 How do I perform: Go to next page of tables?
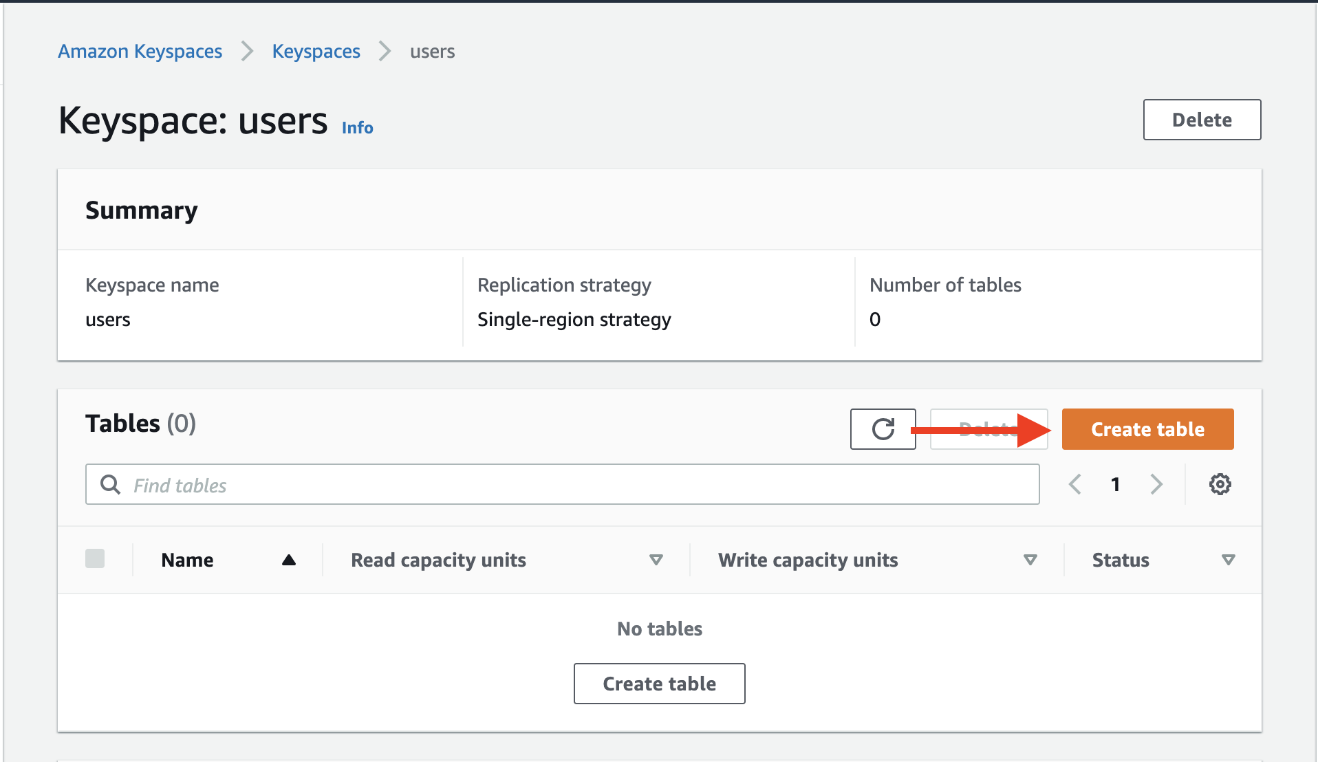pos(1156,484)
